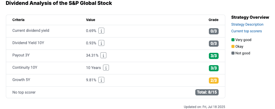
Task: Click the 0/3 grade for Dividend Yield 10Y
Action: (213, 44)
